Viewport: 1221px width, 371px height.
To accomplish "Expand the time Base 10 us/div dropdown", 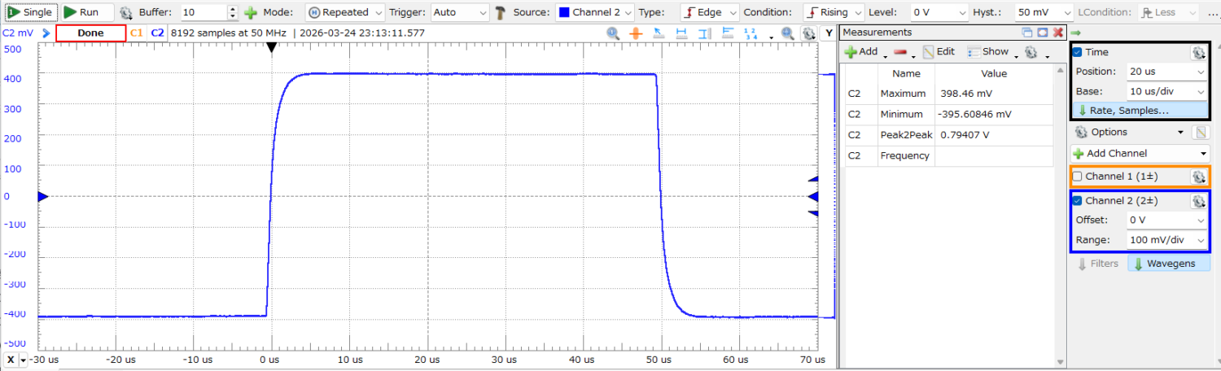I will pos(1166,91).
